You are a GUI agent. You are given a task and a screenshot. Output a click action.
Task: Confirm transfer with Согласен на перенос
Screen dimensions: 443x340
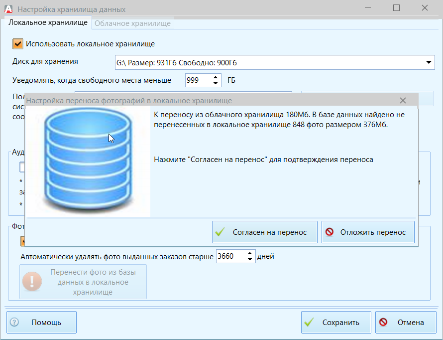265,232
